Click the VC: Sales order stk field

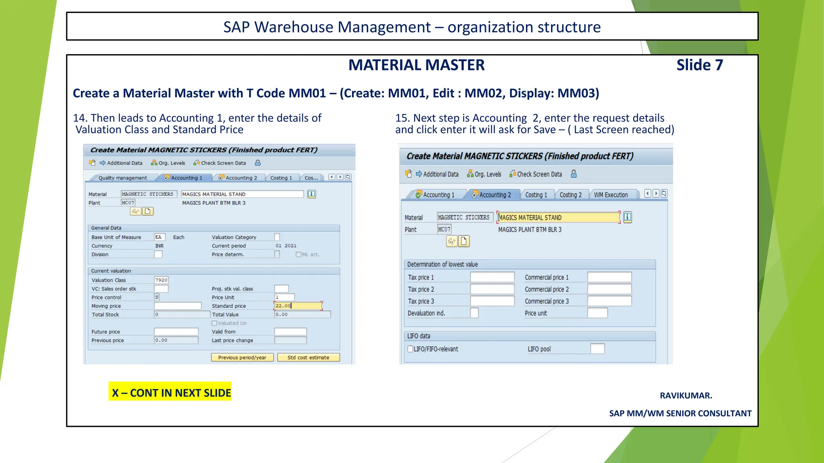pos(161,289)
